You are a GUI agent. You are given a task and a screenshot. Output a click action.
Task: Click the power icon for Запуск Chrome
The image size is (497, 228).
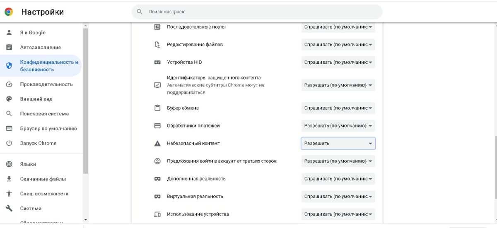coord(9,143)
